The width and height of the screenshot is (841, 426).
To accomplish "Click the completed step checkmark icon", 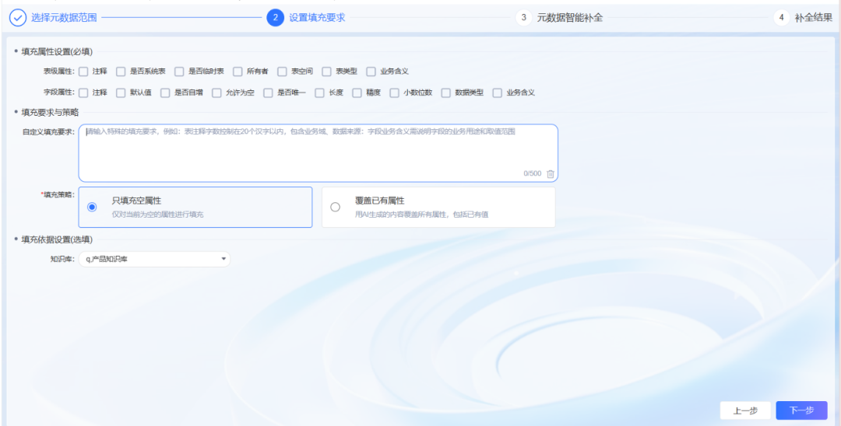I will pos(18,18).
